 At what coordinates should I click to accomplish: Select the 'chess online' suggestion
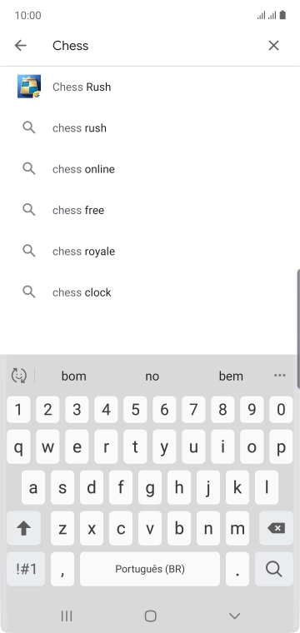pyautogui.click(x=150, y=169)
